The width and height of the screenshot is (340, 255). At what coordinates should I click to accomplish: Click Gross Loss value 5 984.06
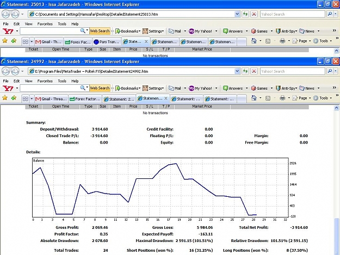205,227
